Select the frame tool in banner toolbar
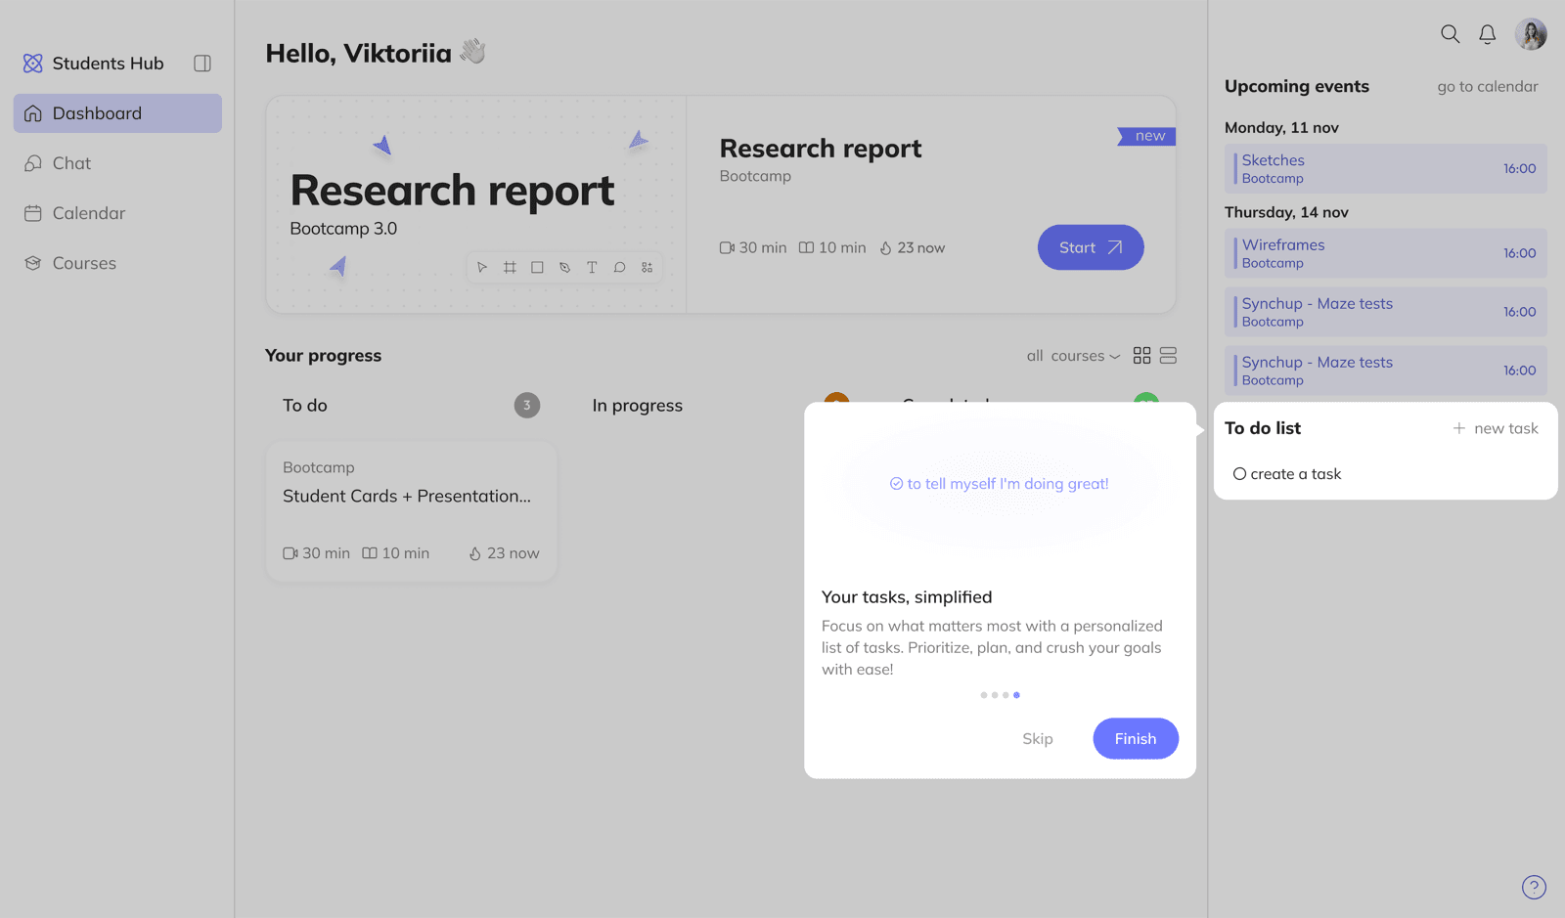This screenshot has height=918, width=1565. tap(510, 267)
